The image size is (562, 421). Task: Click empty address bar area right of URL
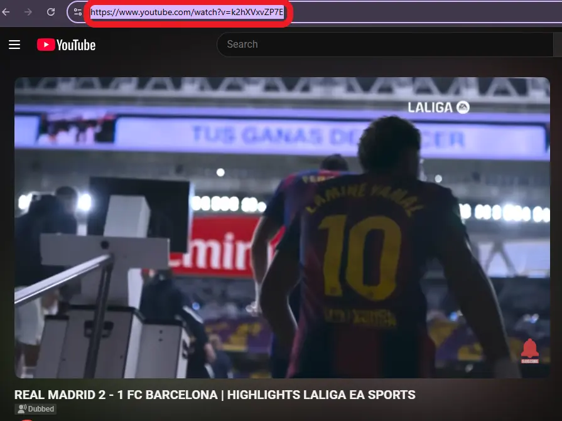(x=427, y=12)
